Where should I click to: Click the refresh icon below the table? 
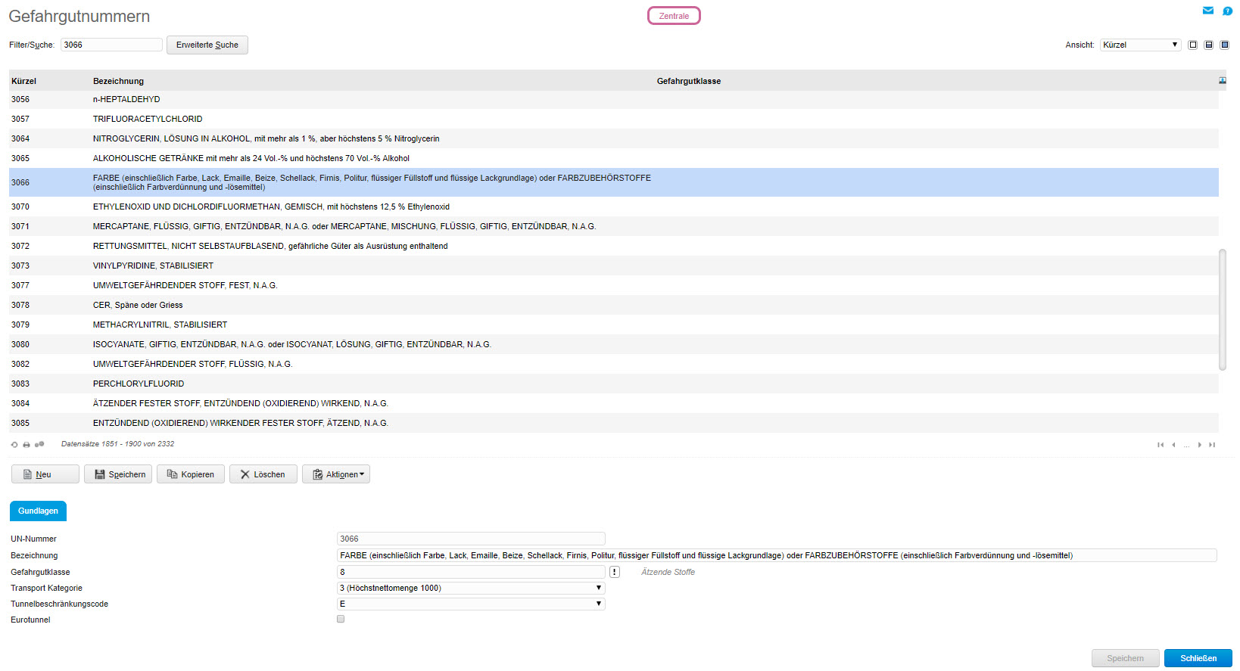pyautogui.click(x=14, y=445)
